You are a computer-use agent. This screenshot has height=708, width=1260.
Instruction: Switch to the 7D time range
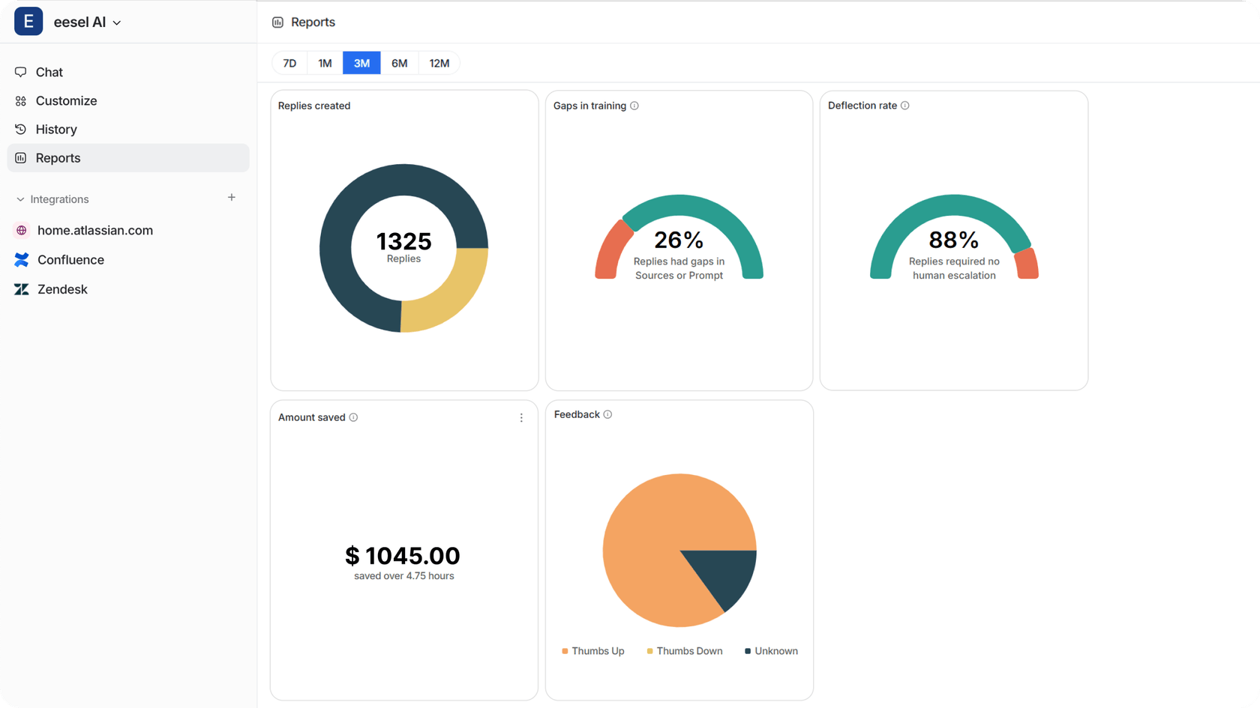tap(289, 63)
